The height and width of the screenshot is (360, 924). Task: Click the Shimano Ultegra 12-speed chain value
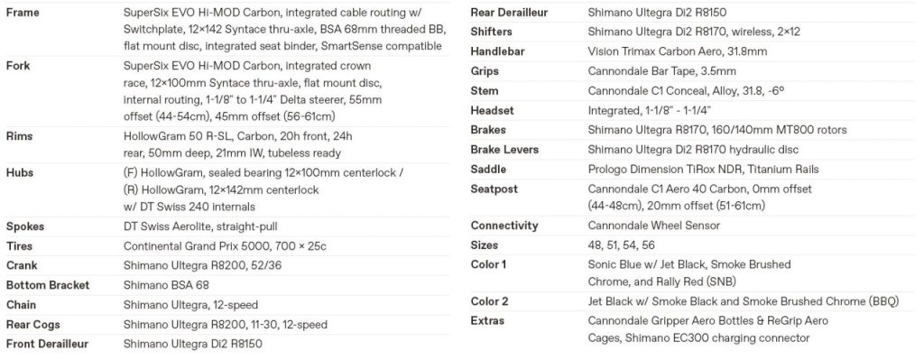pos(191,305)
